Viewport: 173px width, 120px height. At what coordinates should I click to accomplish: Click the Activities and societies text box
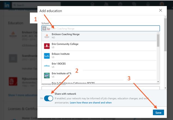100,88
